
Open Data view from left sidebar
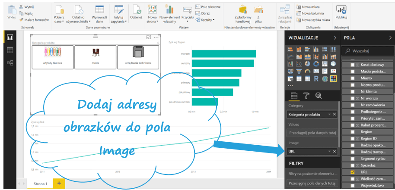tap(10, 50)
